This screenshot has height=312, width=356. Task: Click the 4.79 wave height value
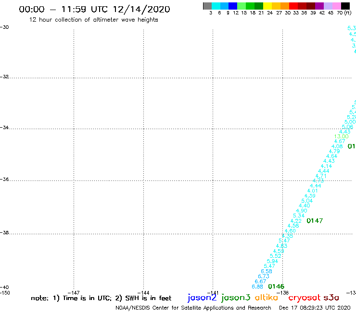[334, 151]
